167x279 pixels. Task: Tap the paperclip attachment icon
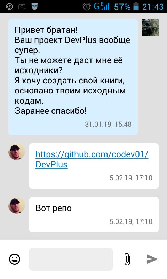(x=127, y=259)
